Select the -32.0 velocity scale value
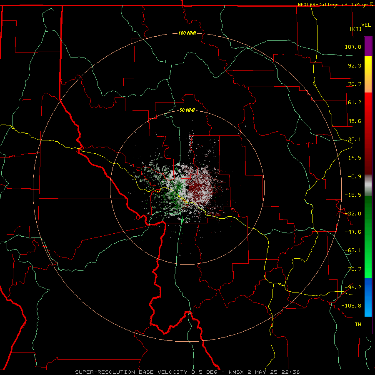 [353, 214]
